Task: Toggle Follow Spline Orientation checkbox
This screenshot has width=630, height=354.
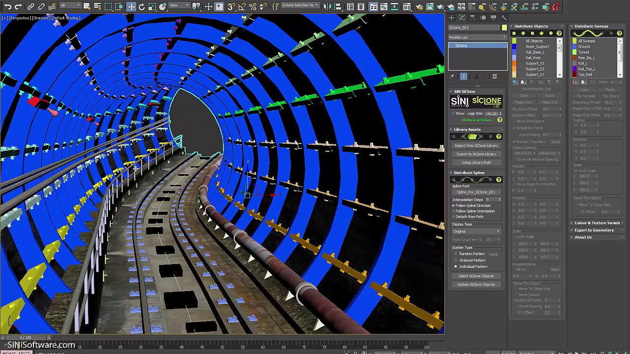Action: click(x=454, y=211)
